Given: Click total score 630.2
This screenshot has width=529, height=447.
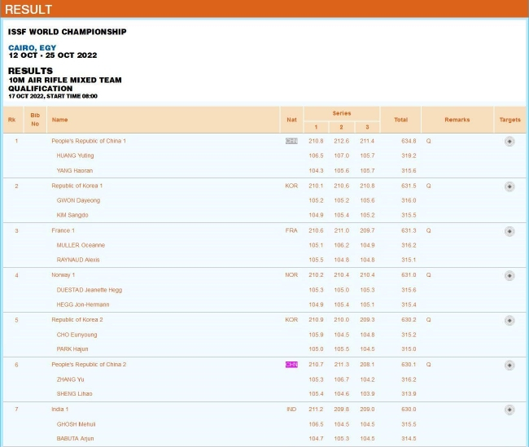Looking at the screenshot, I should click(x=409, y=319).
